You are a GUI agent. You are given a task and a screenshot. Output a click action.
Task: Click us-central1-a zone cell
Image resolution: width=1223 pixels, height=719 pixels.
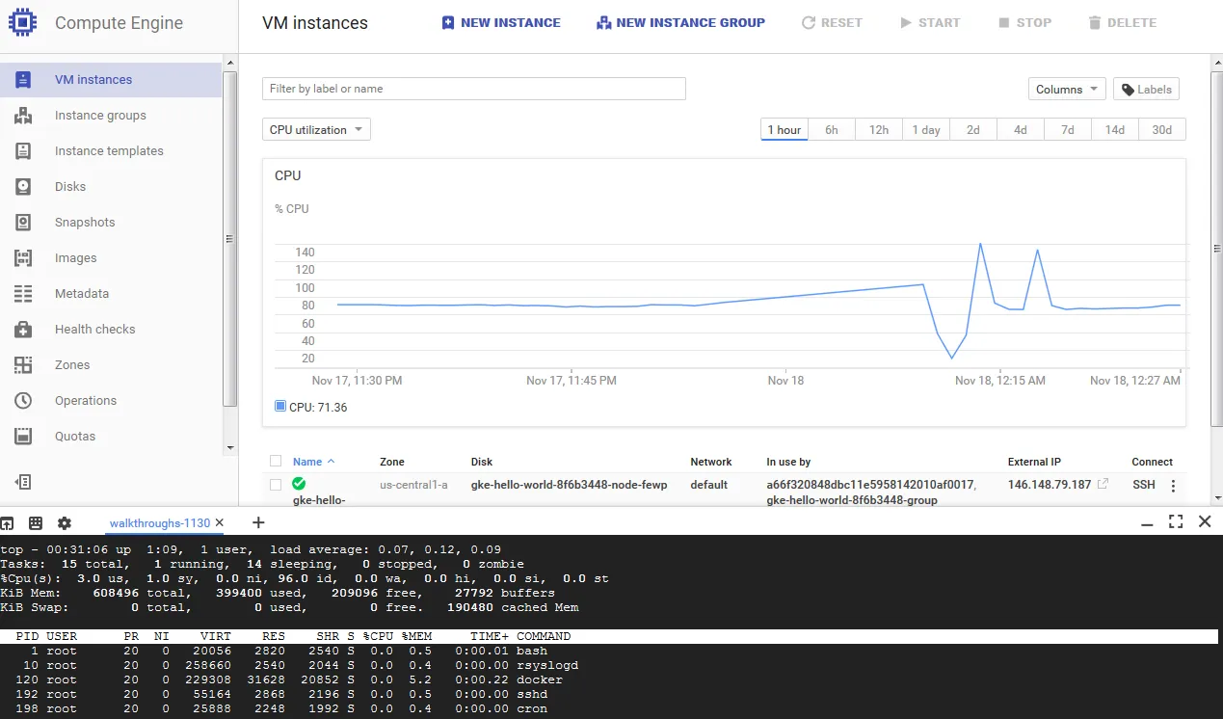413,485
